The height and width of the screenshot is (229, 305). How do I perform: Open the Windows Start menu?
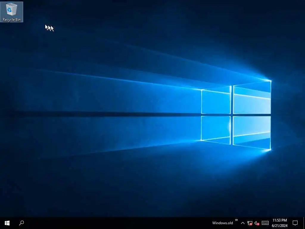click(7, 223)
